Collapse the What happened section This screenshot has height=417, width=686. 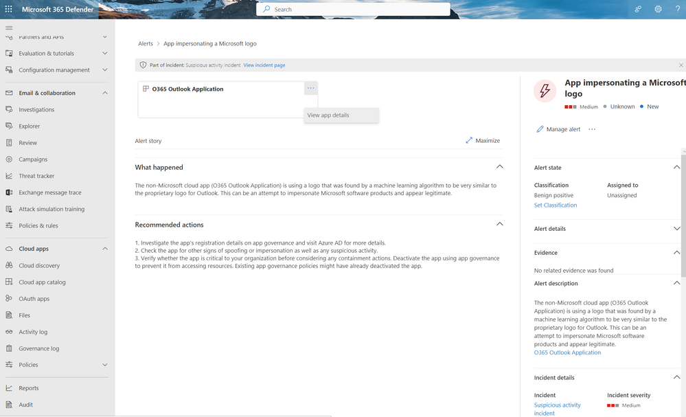point(500,167)
